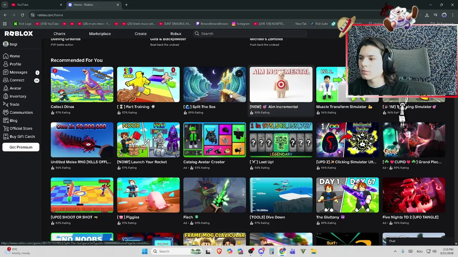The width and height of the screenshot is (458, 257).
Task: Open the Charts menu
Action: (x=59, y=34)
